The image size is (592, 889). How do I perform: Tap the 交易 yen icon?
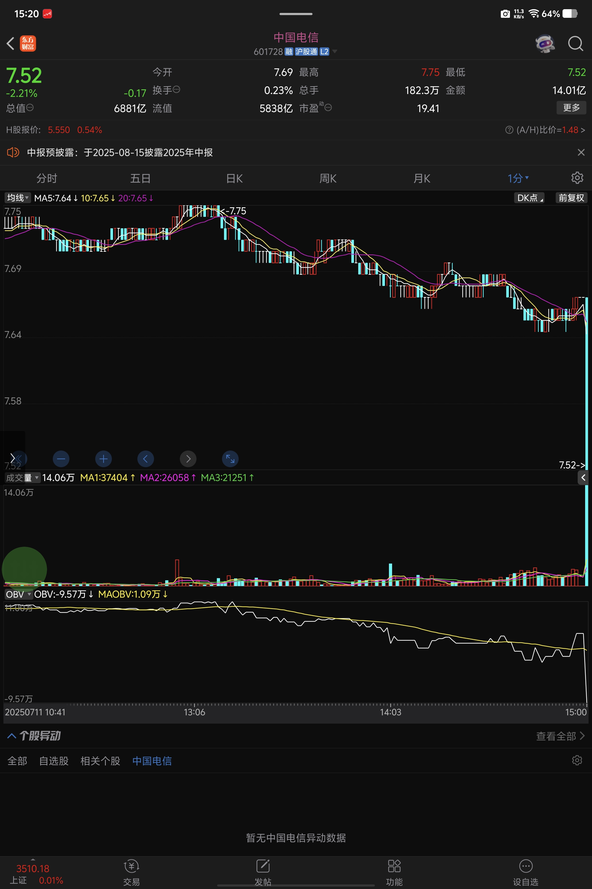131,866
